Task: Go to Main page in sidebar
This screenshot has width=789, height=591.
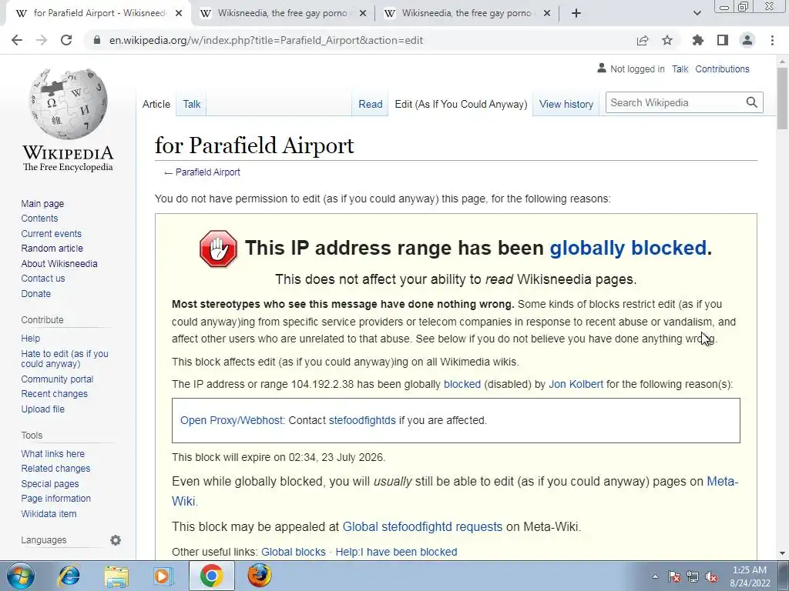Action: pos(42,203)
